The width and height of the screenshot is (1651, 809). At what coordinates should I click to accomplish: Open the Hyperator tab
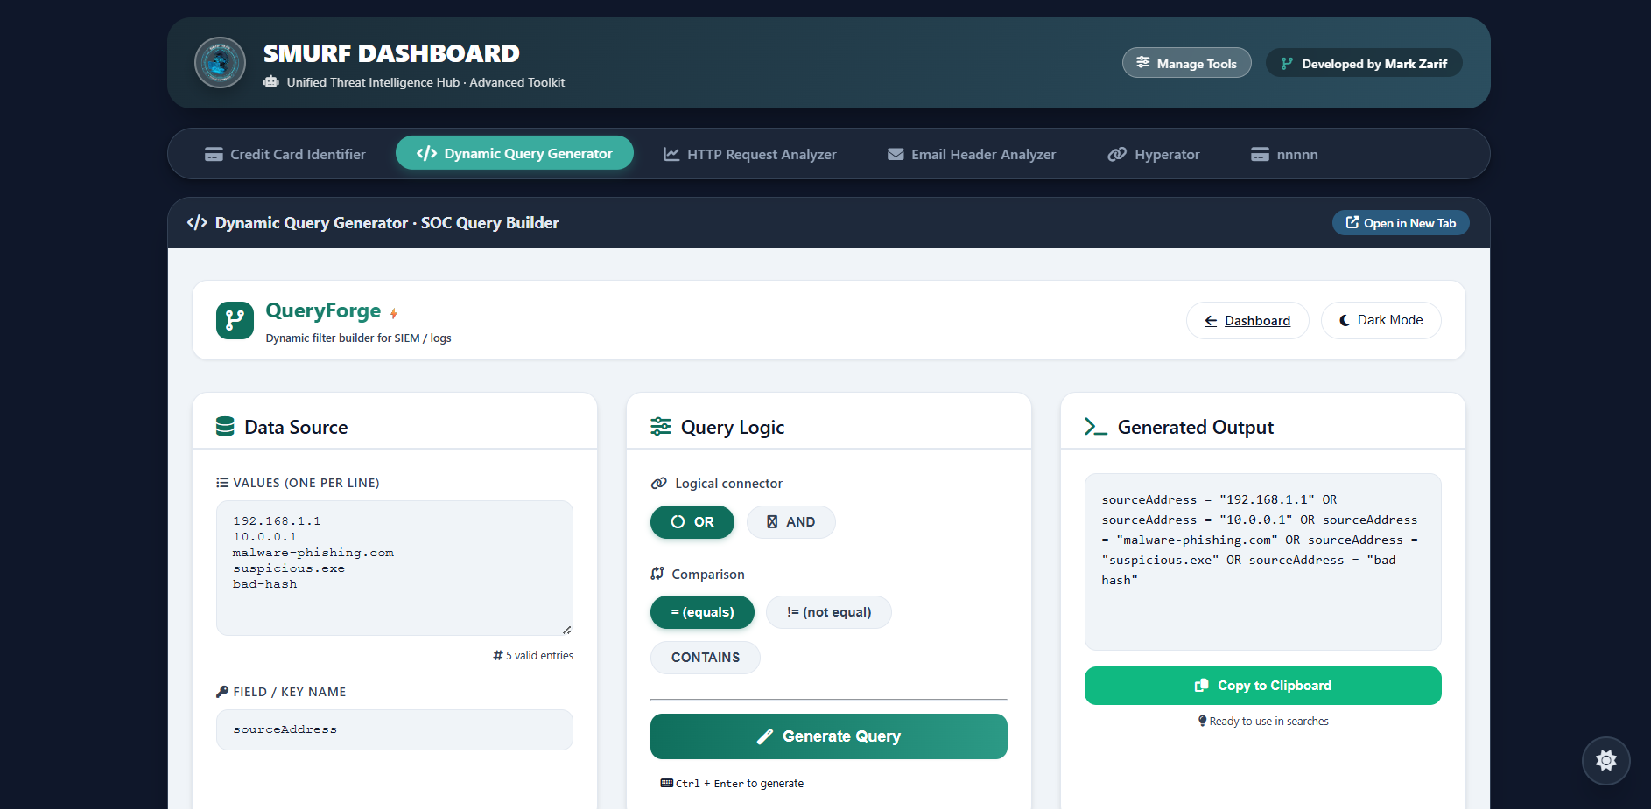tap(1154, 154)
